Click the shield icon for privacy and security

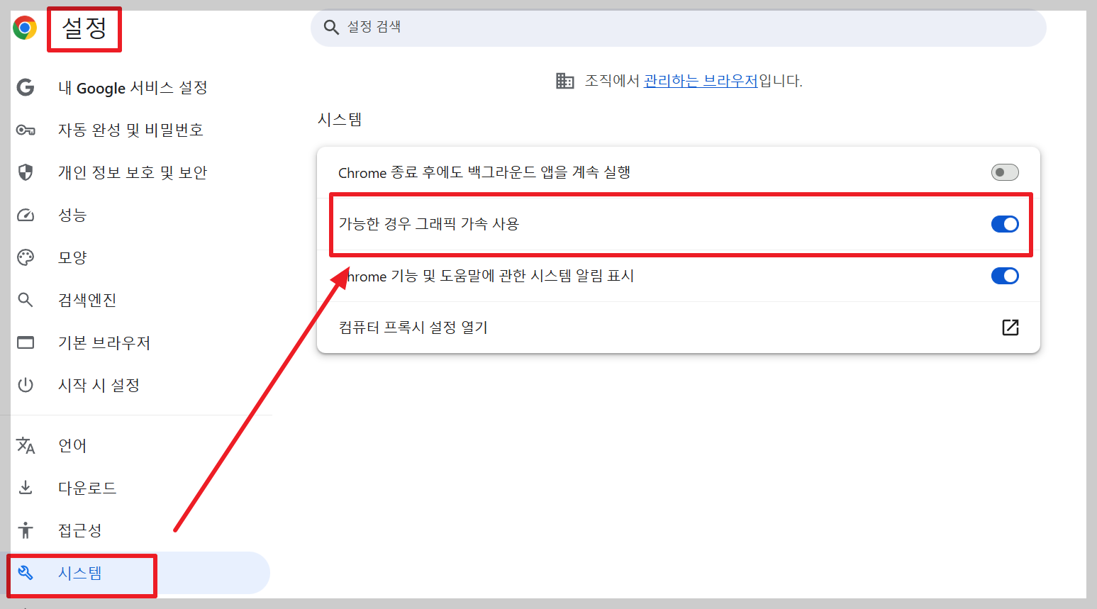coord(26,172)
